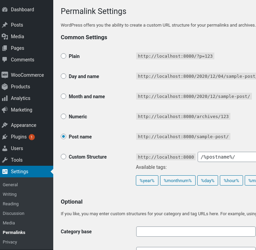Click the WooCommerce woo icon
The image size is (256, 250).
click(x=5, y=75)
